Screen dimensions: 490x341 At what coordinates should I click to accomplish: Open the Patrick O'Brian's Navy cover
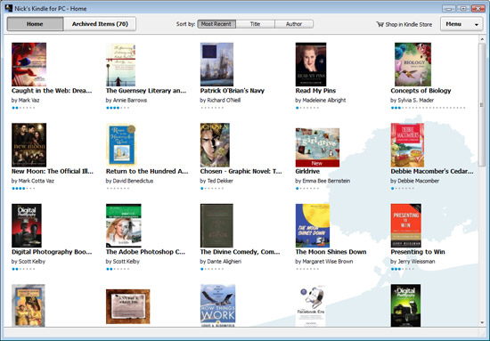pyautogui.click(x=216, y=64)
